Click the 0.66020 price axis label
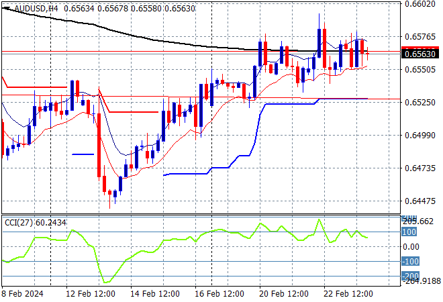443x302 pixels. point(420,4)
